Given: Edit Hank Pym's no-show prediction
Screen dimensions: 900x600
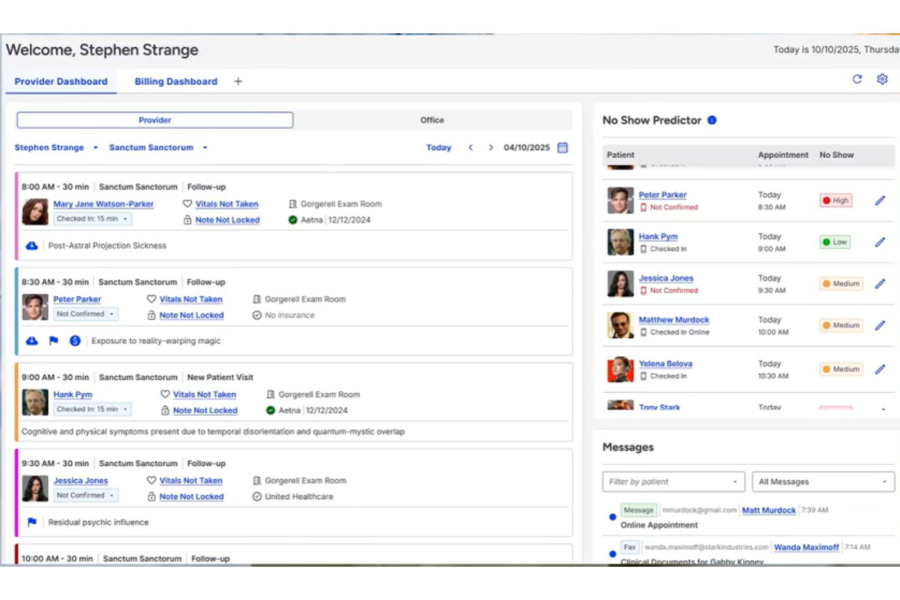Looking at the screenshot, I should pyautogui.click(x=880, y=242).
